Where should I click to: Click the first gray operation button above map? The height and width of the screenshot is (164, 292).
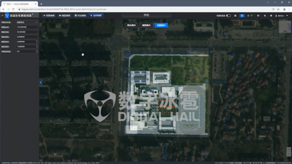tap(131, 25)
